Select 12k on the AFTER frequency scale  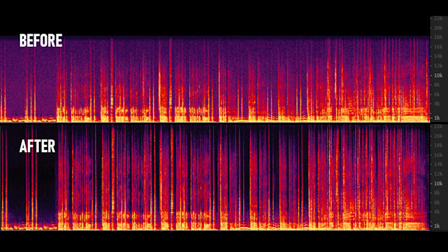tap(438, 174)
